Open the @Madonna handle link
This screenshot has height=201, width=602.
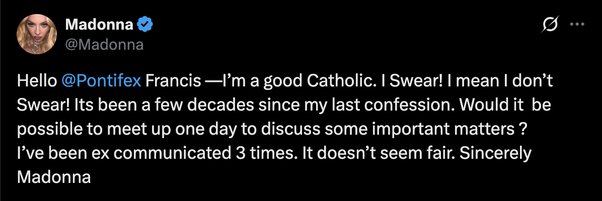(104, 45)
